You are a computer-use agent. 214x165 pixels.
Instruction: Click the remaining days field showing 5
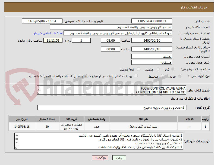[x=81, y=41]
